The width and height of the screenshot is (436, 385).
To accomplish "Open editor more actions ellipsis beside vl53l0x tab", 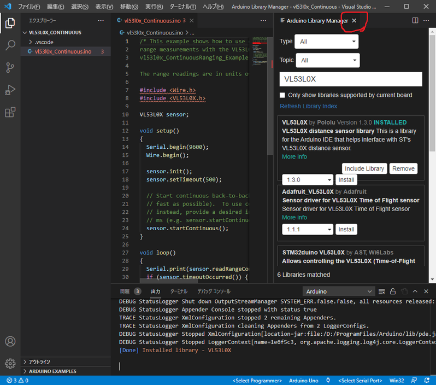I will click(x=263, y=21).
